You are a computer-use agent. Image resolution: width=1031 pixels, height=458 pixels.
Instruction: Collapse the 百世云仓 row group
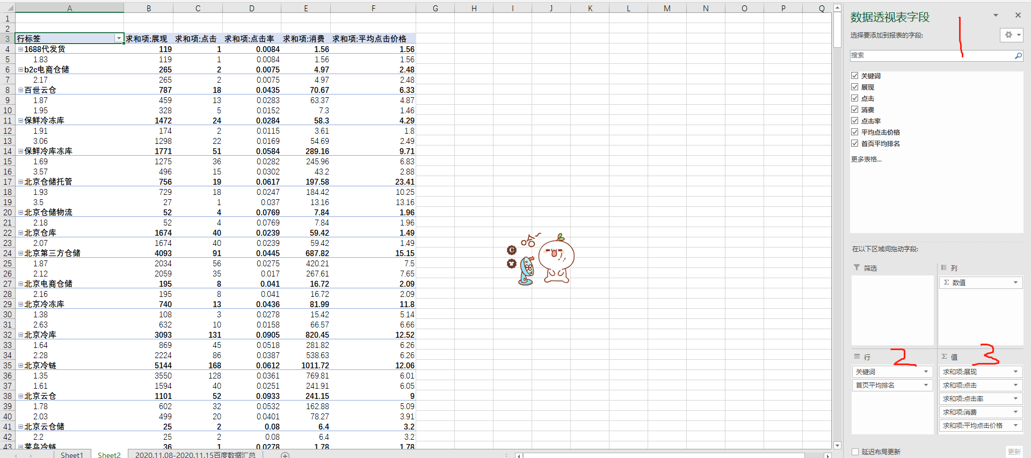coord(20,90)
